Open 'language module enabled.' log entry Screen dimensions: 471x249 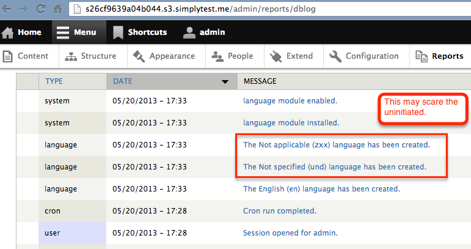click(290, 101)
